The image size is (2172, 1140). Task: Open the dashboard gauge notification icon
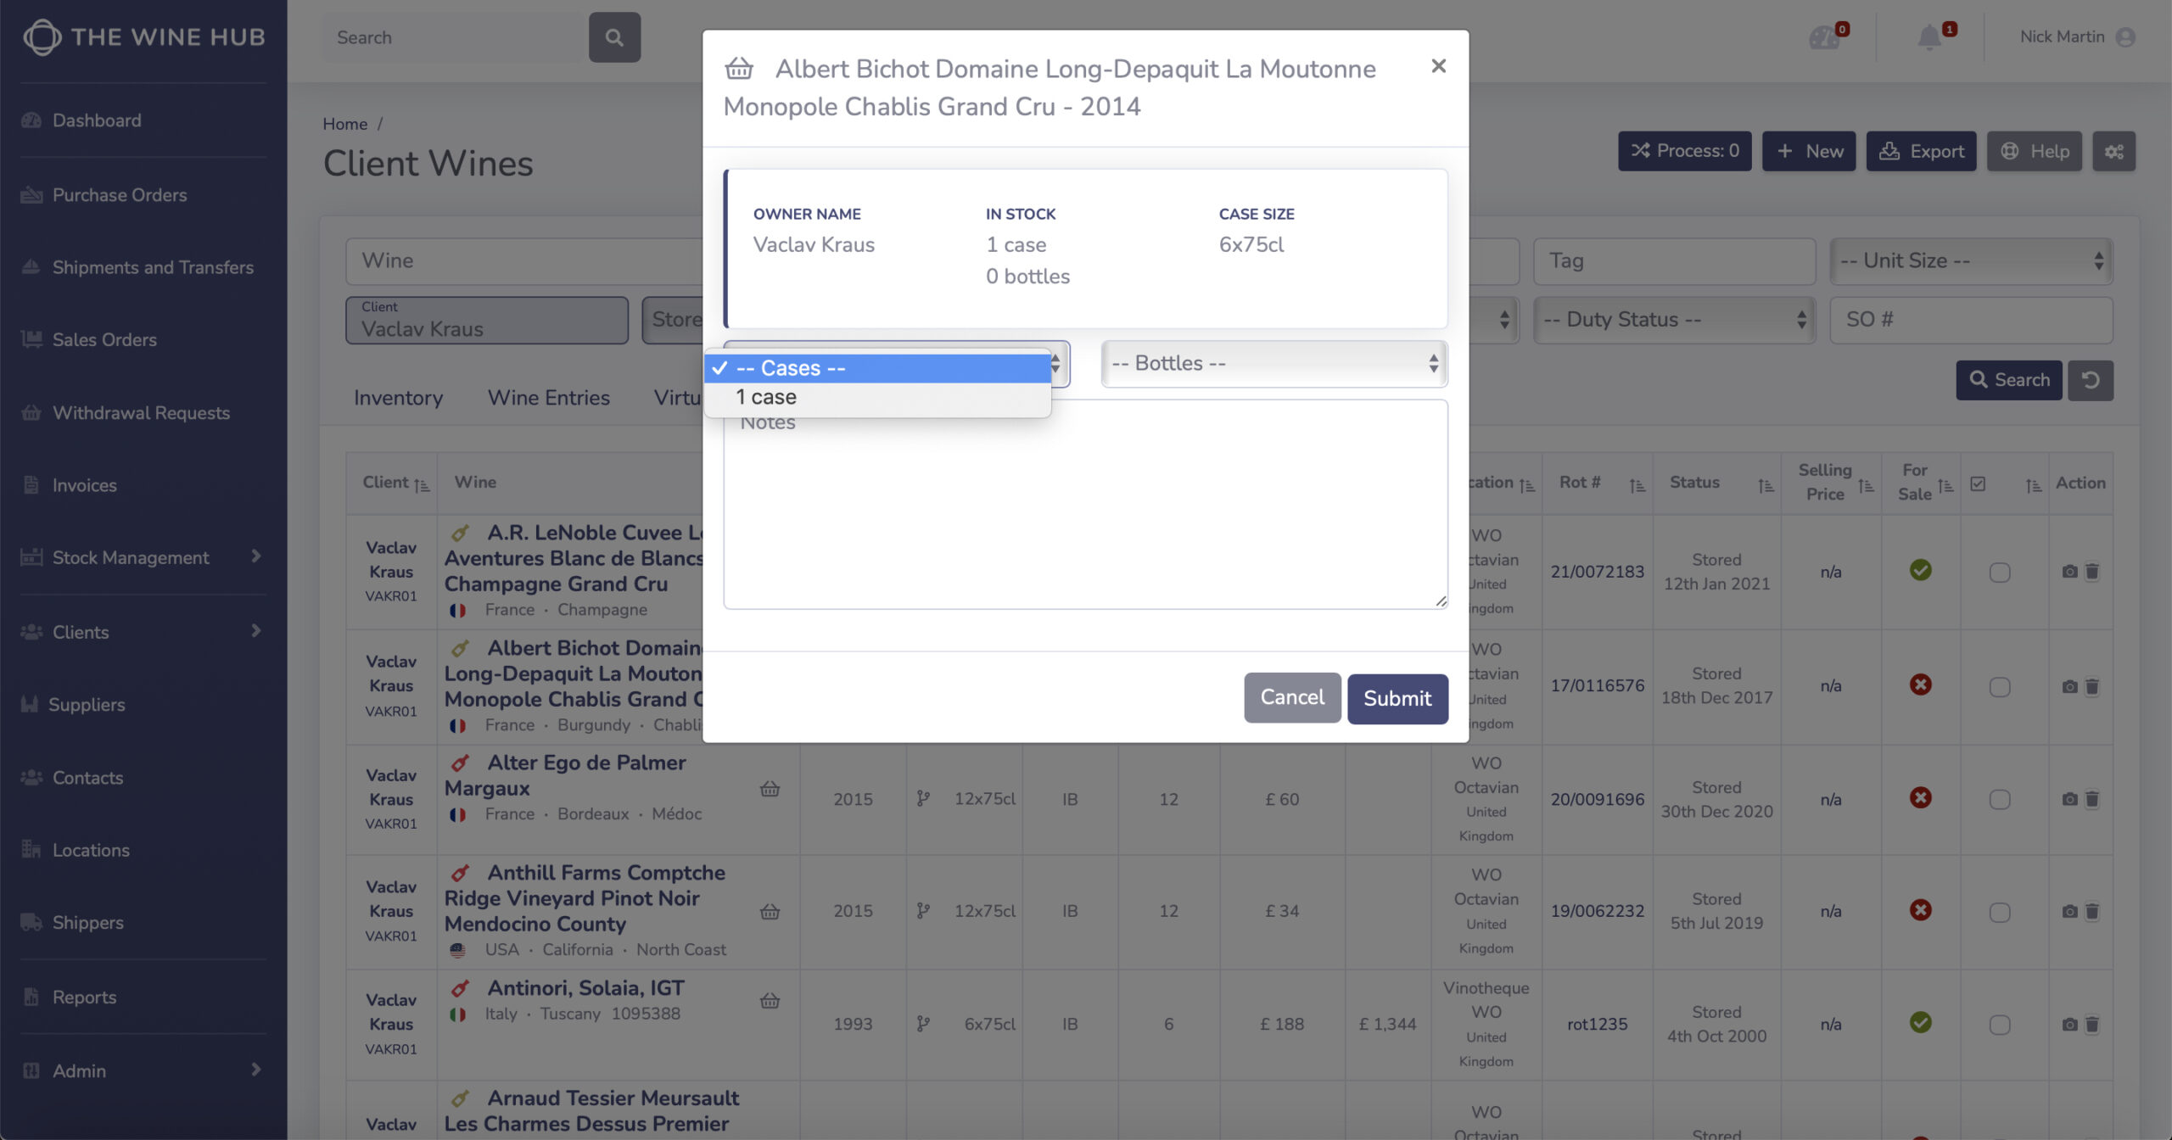tap(1823, 37)
